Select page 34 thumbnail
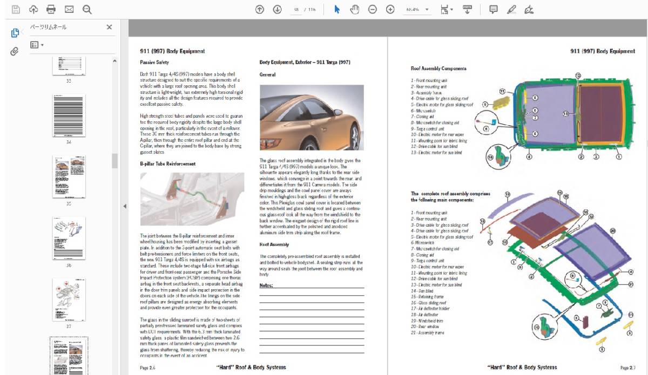Viewport: 648px width, 375px height. point(69,116)
